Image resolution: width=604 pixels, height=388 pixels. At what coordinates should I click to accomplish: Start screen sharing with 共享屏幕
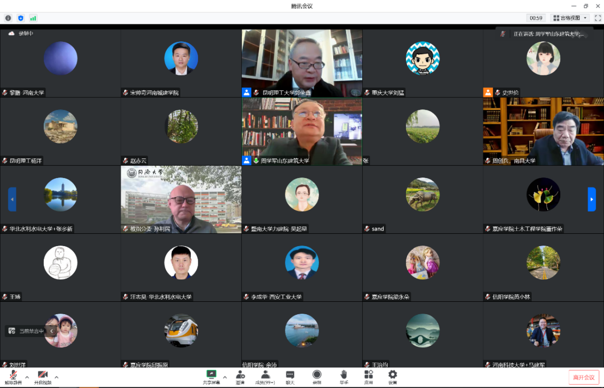210,377
